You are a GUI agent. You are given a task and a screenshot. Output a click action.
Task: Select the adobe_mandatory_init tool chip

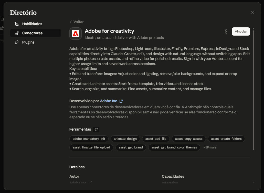(89, 139)
